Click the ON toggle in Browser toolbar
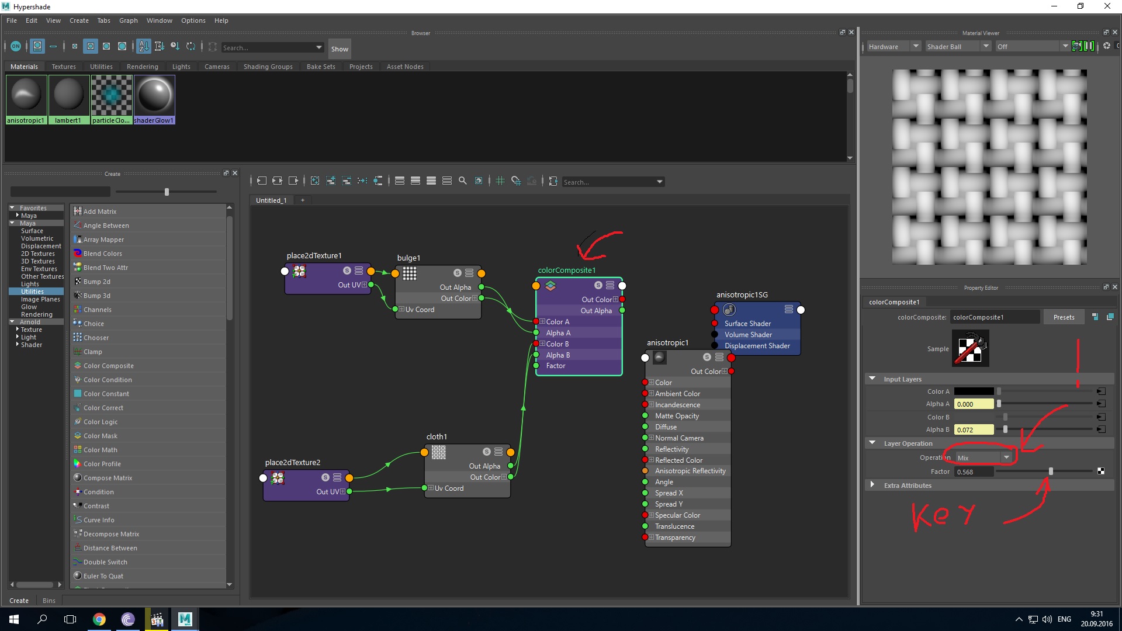 [16, 46]
